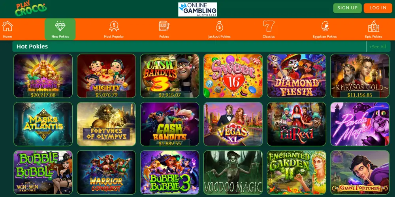
Task: Select the Masks of Atlantis game
Action: (x=43, y=124)
